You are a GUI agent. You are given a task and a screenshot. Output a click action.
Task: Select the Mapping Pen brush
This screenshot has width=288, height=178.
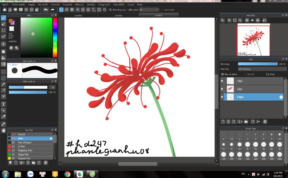click(30, 151)
